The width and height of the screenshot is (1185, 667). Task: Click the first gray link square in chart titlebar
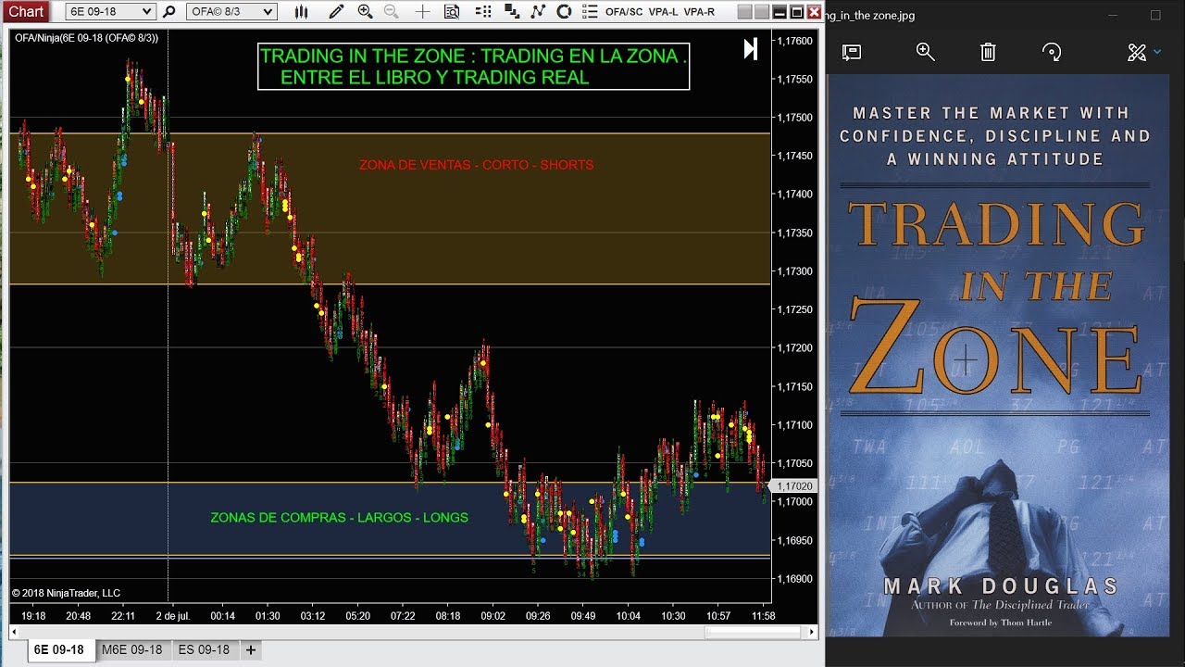coord(745,12)
